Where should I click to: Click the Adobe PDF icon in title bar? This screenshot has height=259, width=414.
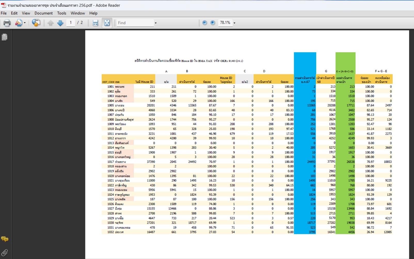[x=4, y=5]
